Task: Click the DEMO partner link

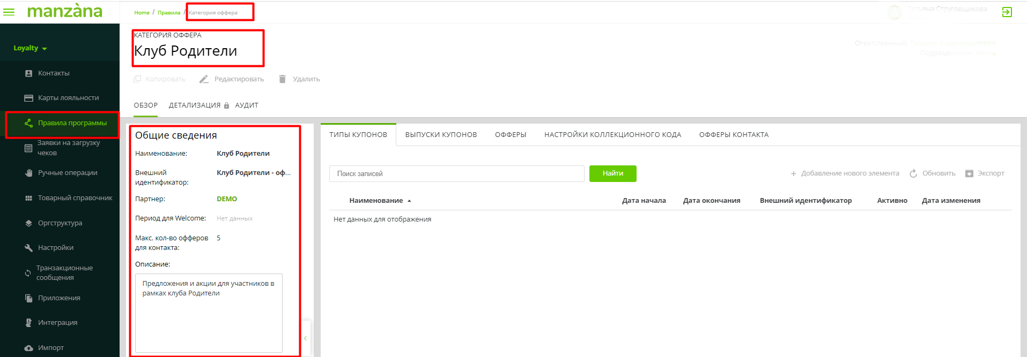Action: point(227,199)
